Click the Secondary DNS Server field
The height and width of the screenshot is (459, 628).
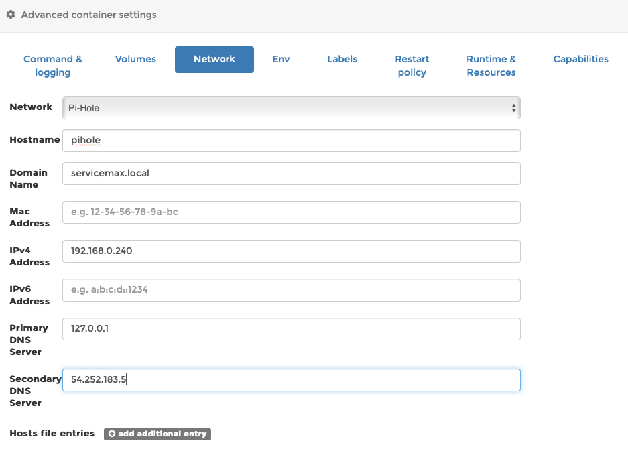click(291, 380)
